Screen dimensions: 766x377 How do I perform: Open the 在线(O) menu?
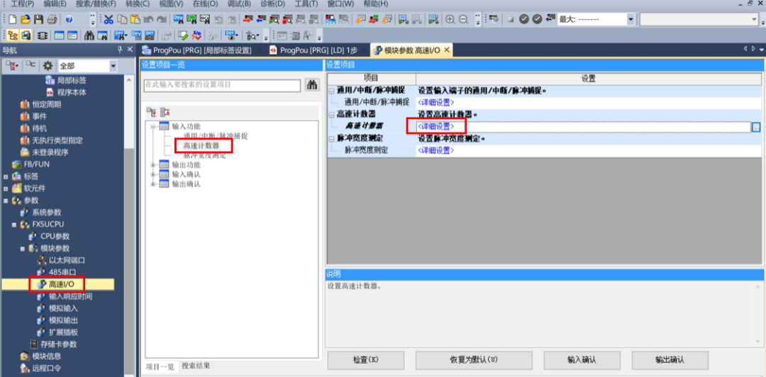pyautogui.click(x=205, y=4)
